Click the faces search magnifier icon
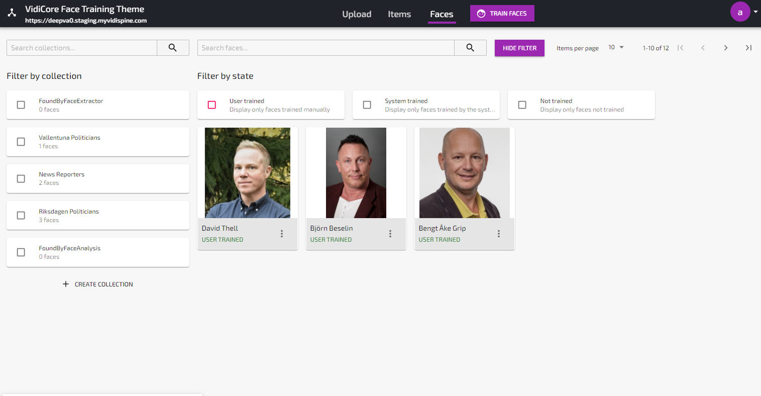Viewport: 761px width, 396px height. 470,48
